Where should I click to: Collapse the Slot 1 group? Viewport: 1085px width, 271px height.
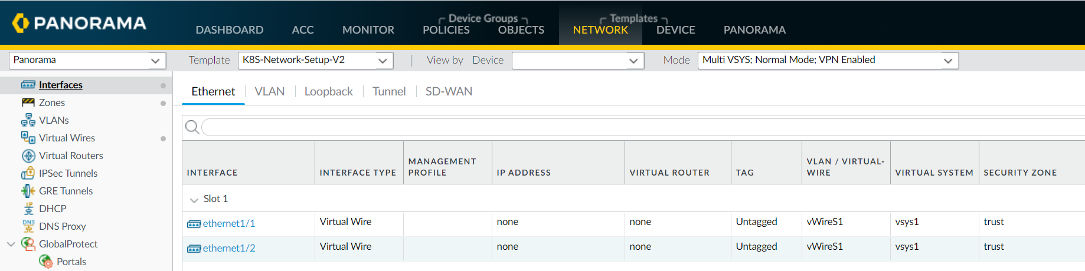pos(194,200)
